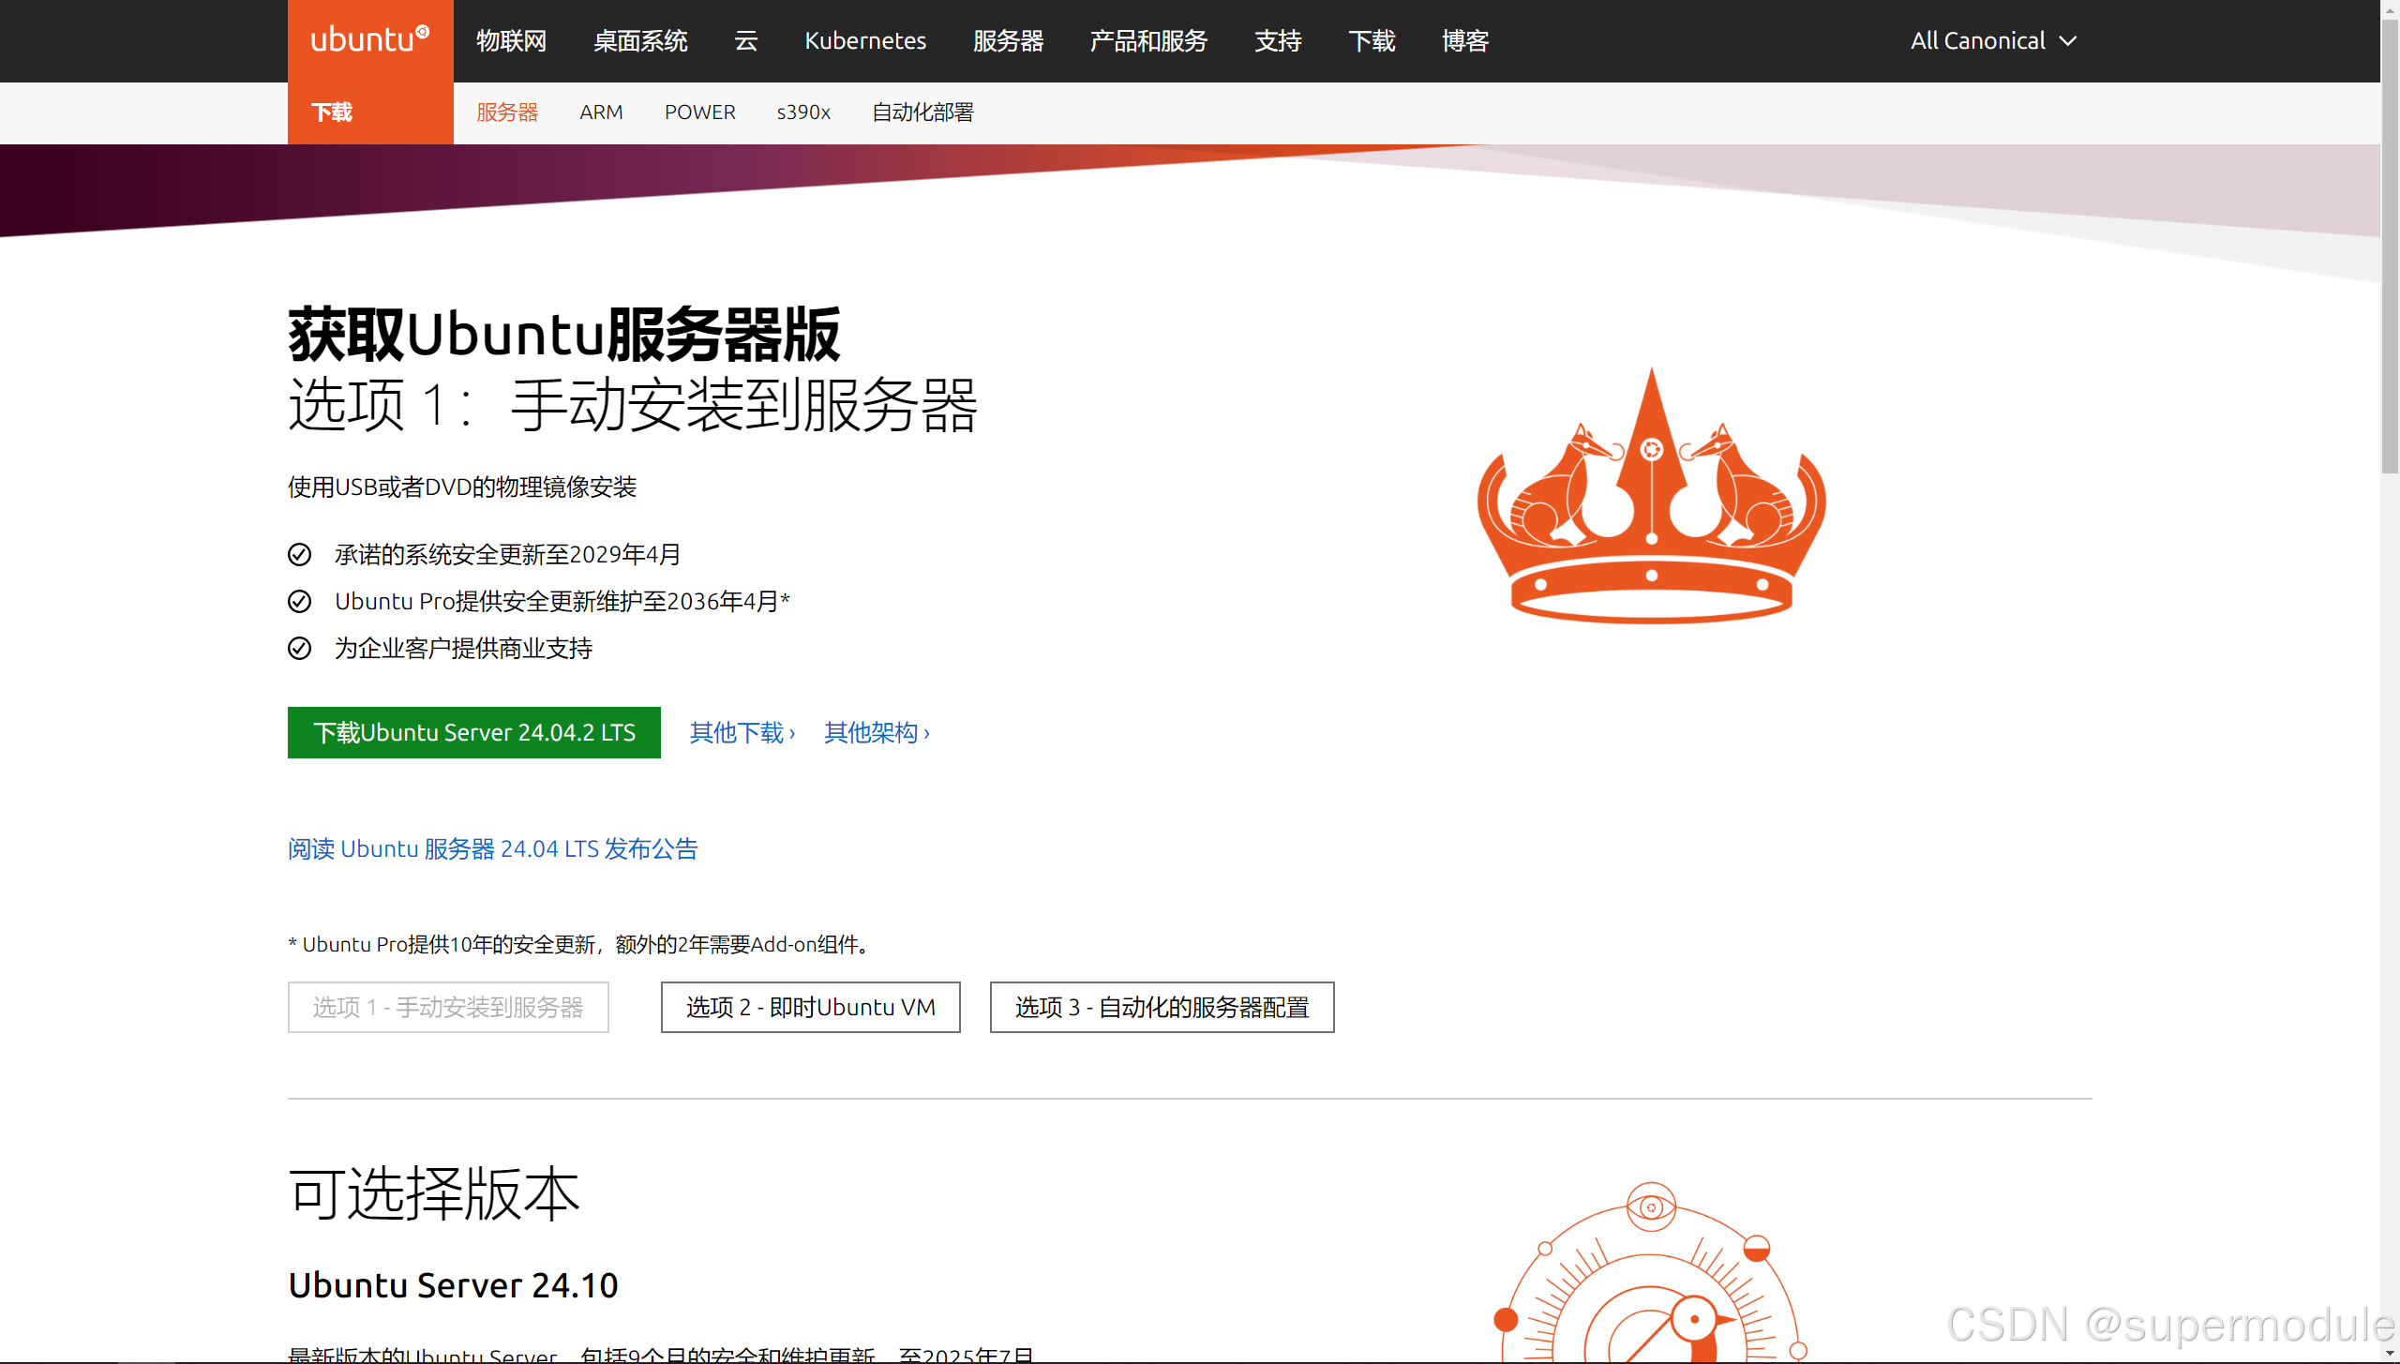Image resolution: width=2400 pixels, height=1364 pixels.
Task: Choose 选项 3 自动化的服务器配置 button
Action: (x=1162, y=1008)
